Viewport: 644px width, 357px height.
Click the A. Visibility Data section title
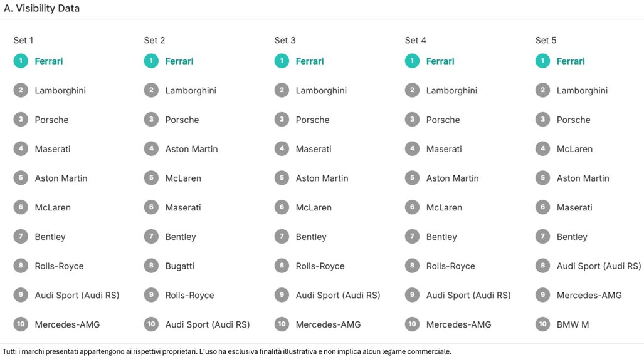point(41,9)
